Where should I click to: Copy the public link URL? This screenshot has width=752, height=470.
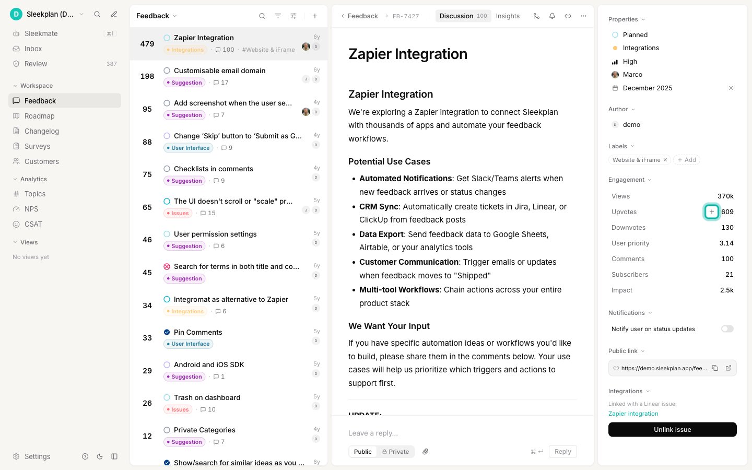coord(715,368)
